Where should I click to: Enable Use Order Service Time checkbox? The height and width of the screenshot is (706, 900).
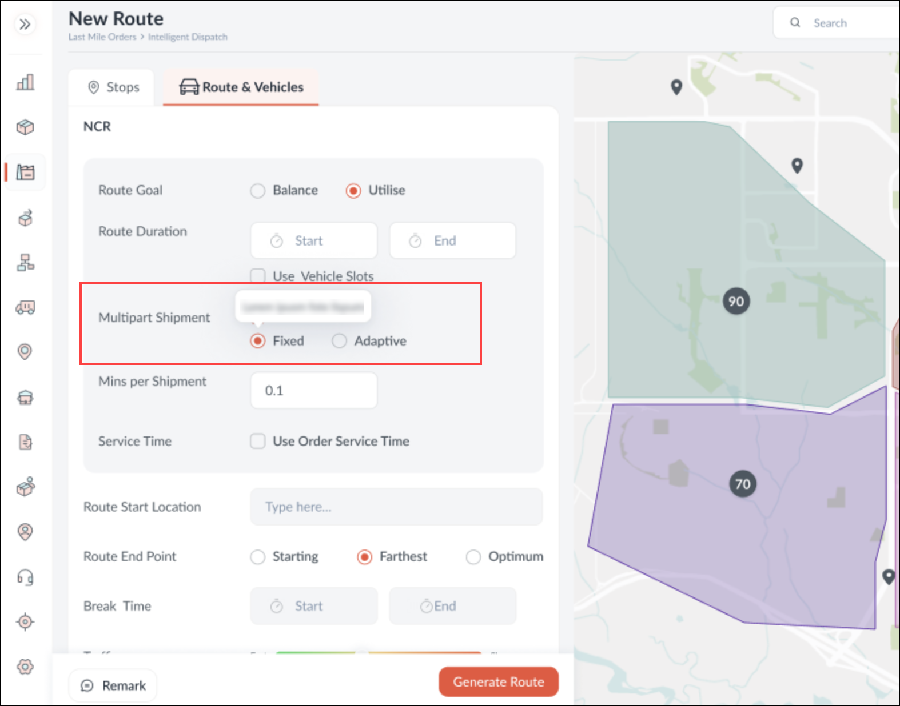point(258,441)
